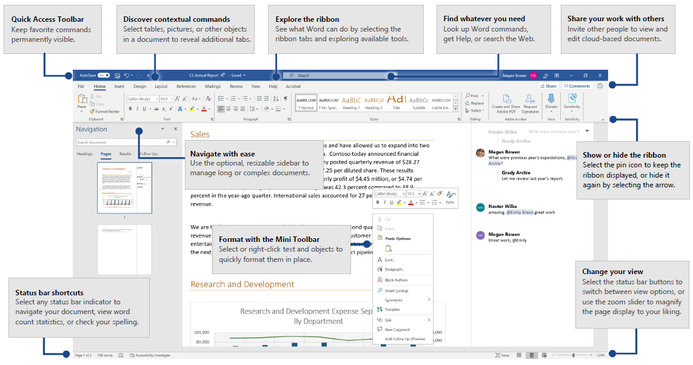
Task: Click the Save icon in the title bar
Action: [117, 76]
